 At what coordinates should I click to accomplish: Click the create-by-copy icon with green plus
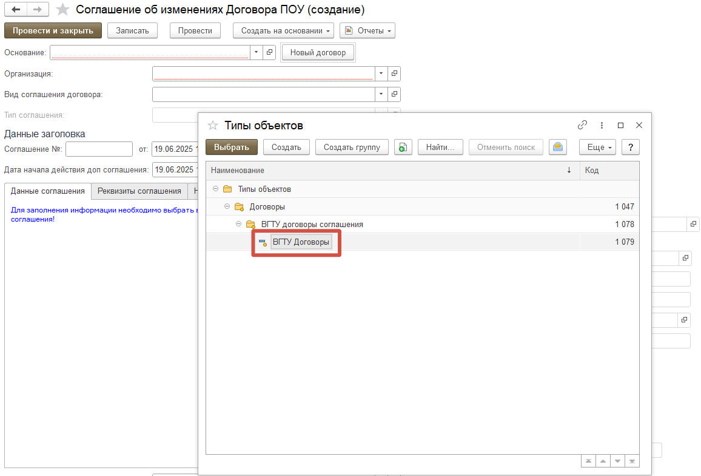[403, 147]
